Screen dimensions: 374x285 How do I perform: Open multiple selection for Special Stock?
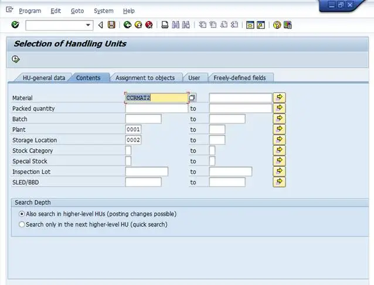pos(279,161)
